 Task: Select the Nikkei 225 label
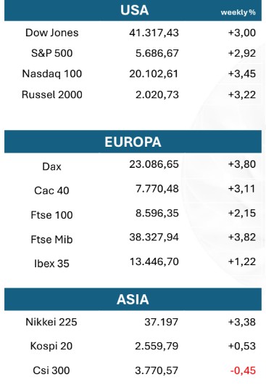(x=51, y=322)
